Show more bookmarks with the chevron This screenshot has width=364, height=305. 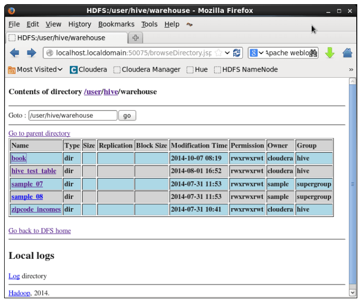click(351, 69)
